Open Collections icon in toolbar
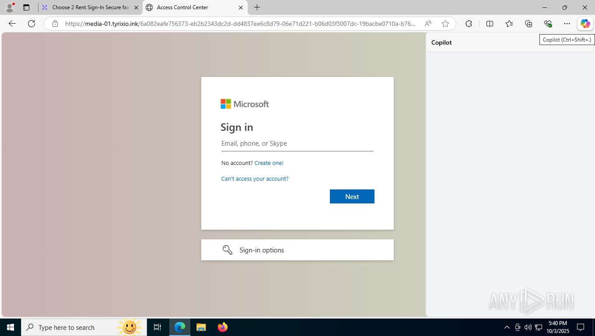The height and width of the screenshot is (336, 595). point(528,24)
